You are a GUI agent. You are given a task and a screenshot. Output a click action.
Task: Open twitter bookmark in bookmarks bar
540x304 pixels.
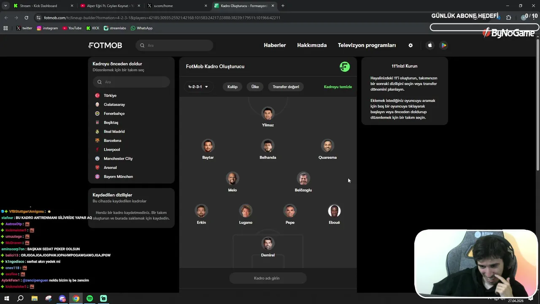click(24, 28)
